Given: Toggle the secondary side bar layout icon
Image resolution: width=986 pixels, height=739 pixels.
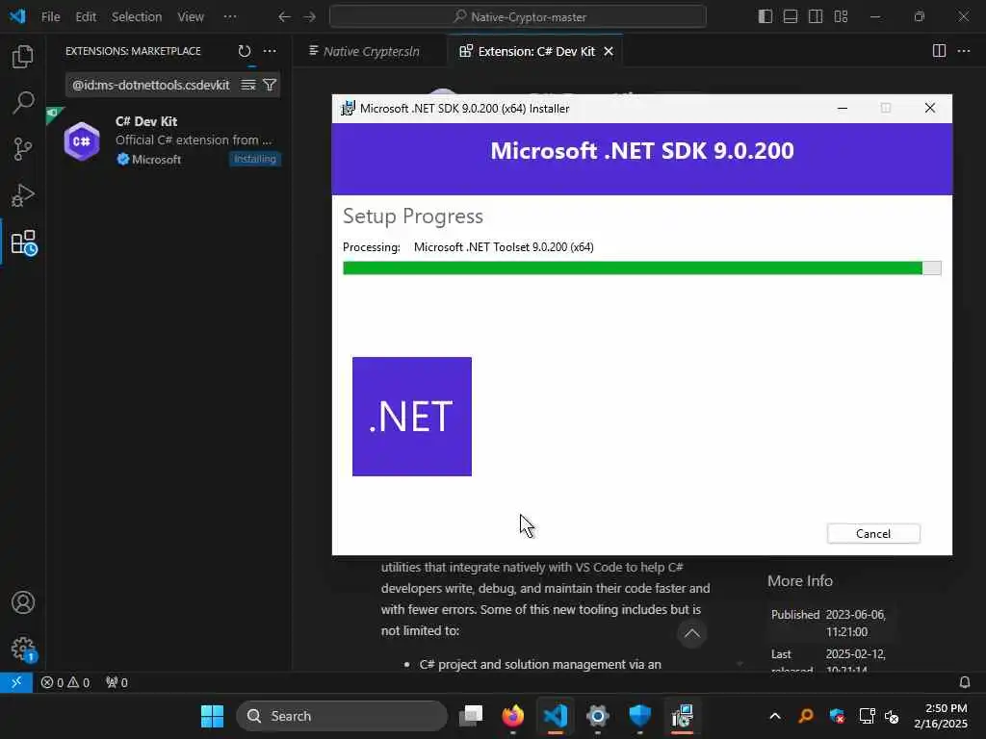Looking at the screenshot, I should [x=816, y=17].
